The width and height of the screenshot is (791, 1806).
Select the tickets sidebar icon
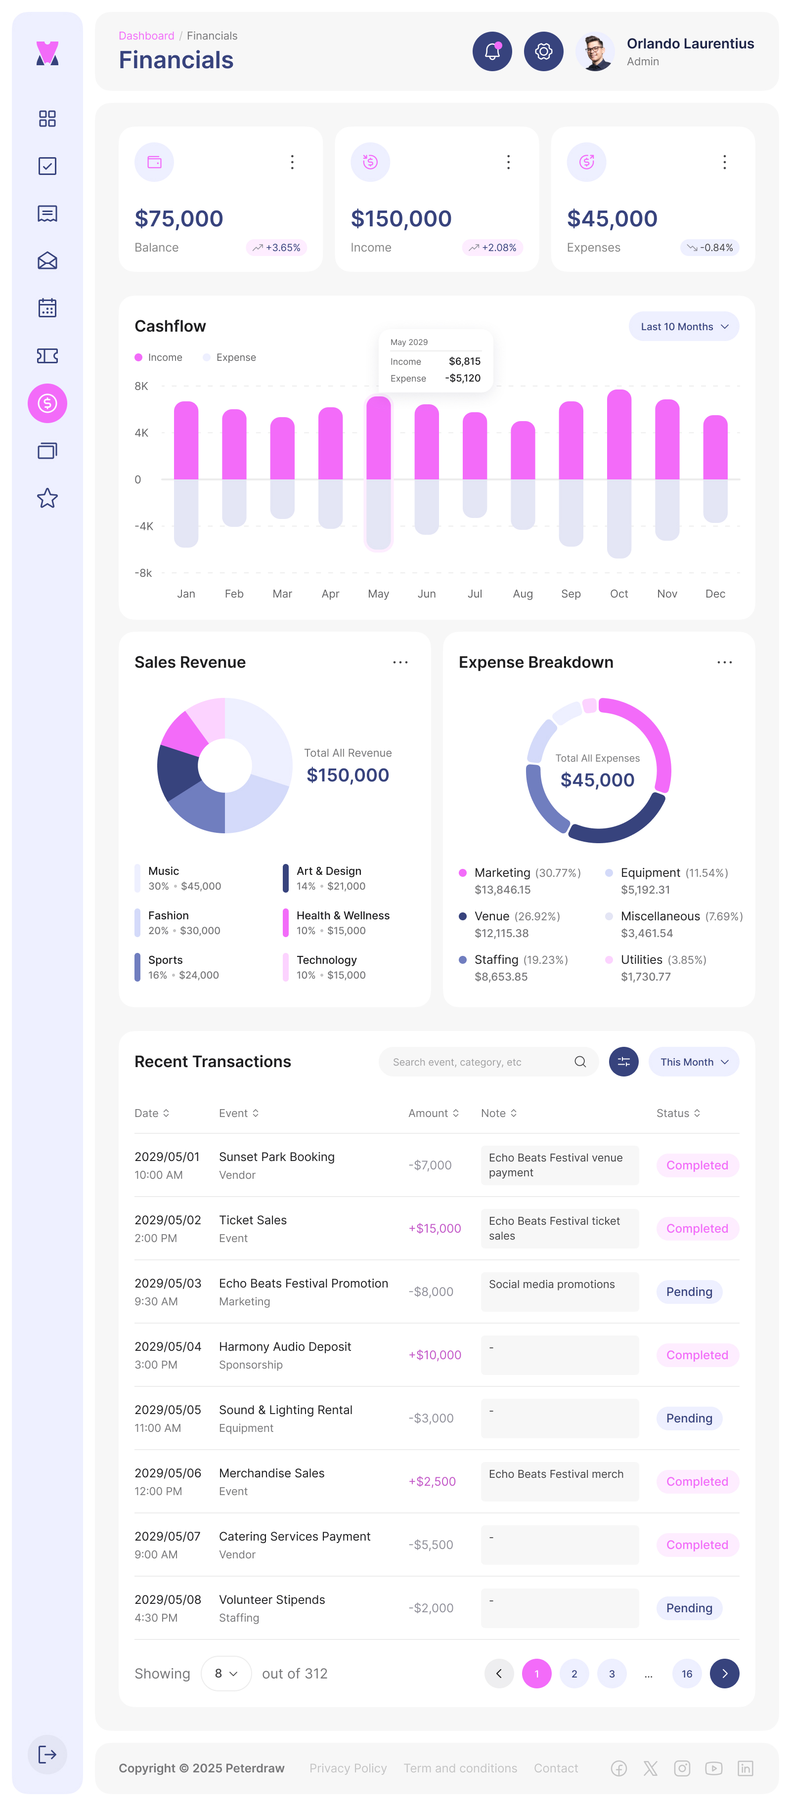coord(47,355)
